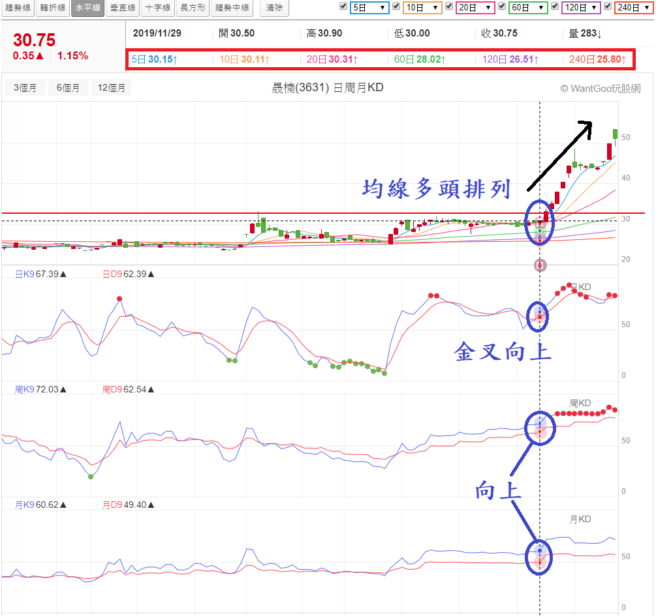The height and width of the screenshot is (616, 656).
Task: Disable the 240日 moving average checkbox
Action: 608,7
